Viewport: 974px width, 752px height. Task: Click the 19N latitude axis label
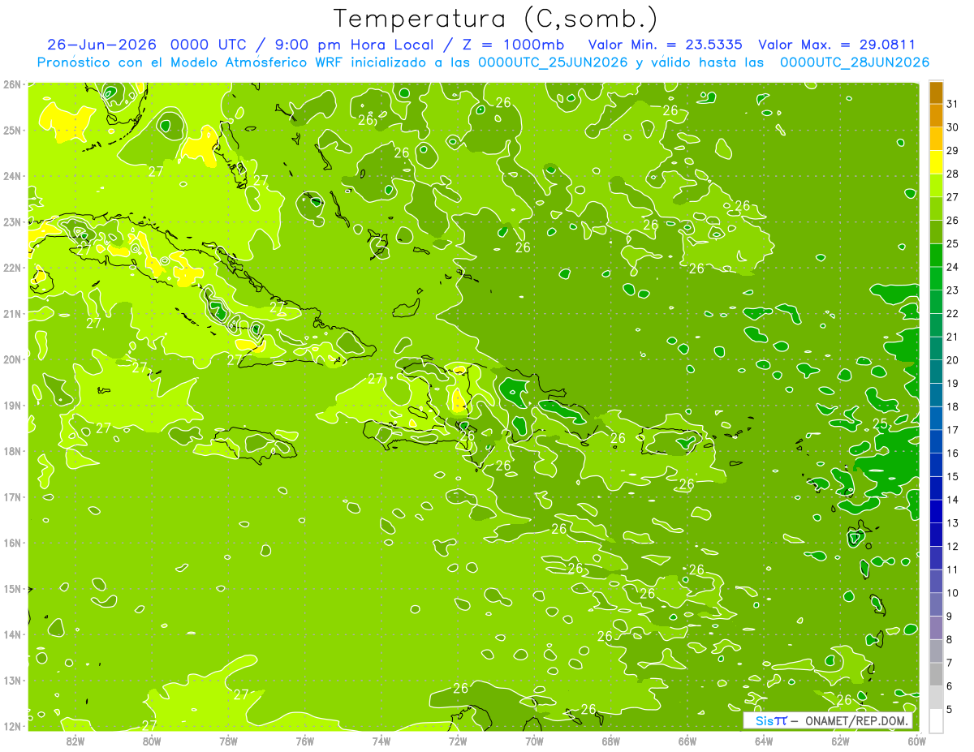coord(12,405)
